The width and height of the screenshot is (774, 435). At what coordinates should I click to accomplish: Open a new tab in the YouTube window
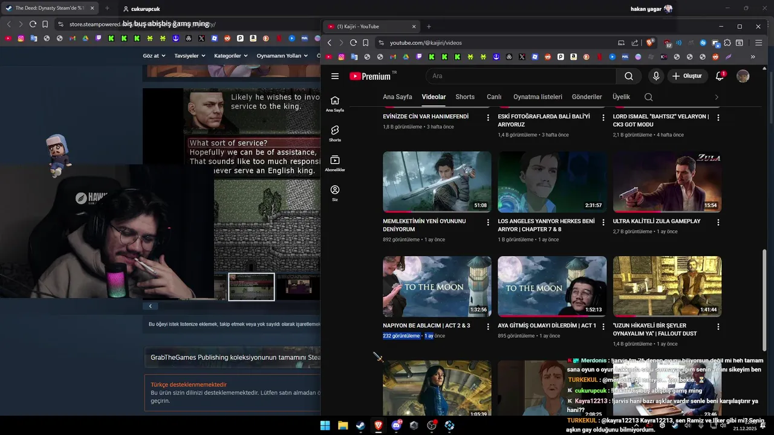point(429,27)
